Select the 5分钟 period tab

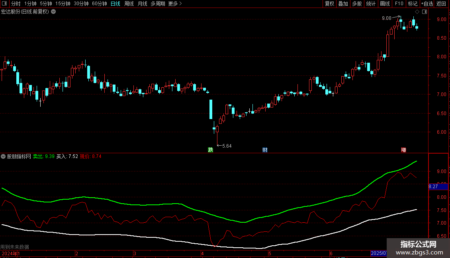[x=46, y=4]
